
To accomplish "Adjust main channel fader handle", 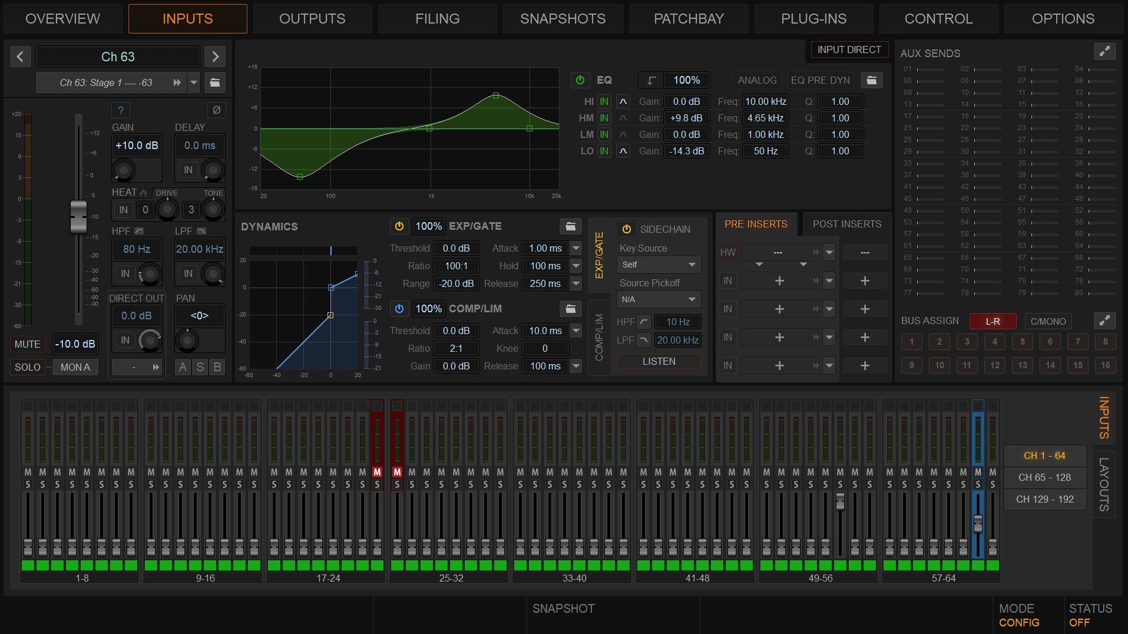I will [78, 216].
